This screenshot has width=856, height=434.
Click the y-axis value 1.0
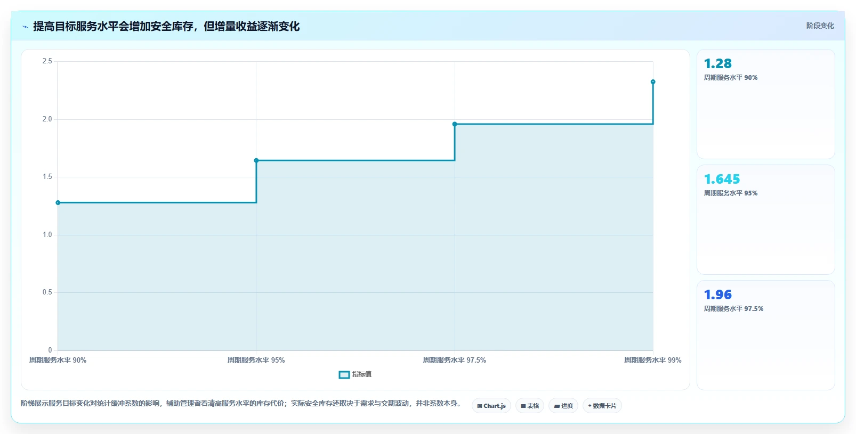click(47, 235)
